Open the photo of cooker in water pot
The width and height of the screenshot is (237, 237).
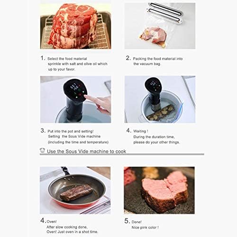tap(160, 100)
